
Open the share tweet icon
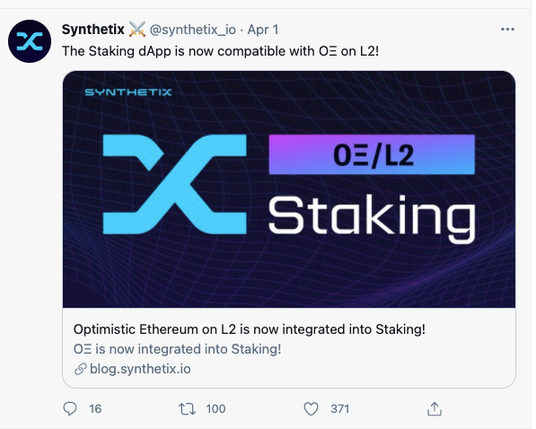tap(435, 409)
